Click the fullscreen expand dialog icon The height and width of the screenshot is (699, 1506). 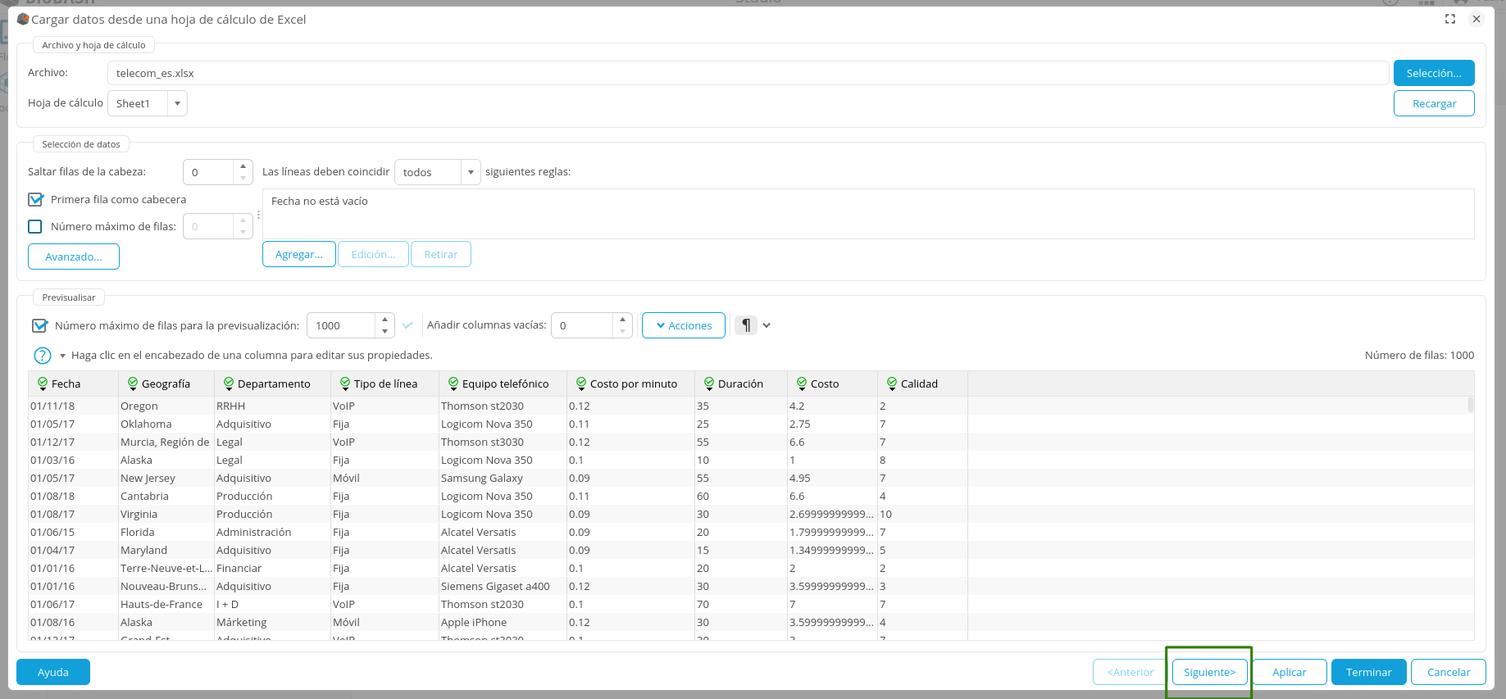1450,19
